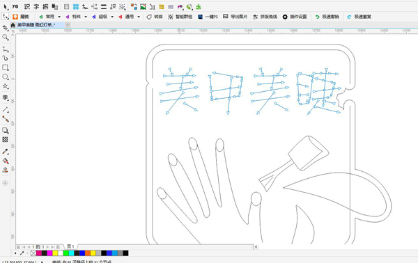Click the green puzzle plugin icon
The width and height of the screenshot is (418, 263).
[x=199, y=7]
